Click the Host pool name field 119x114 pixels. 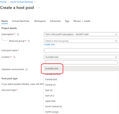point(81,50)
